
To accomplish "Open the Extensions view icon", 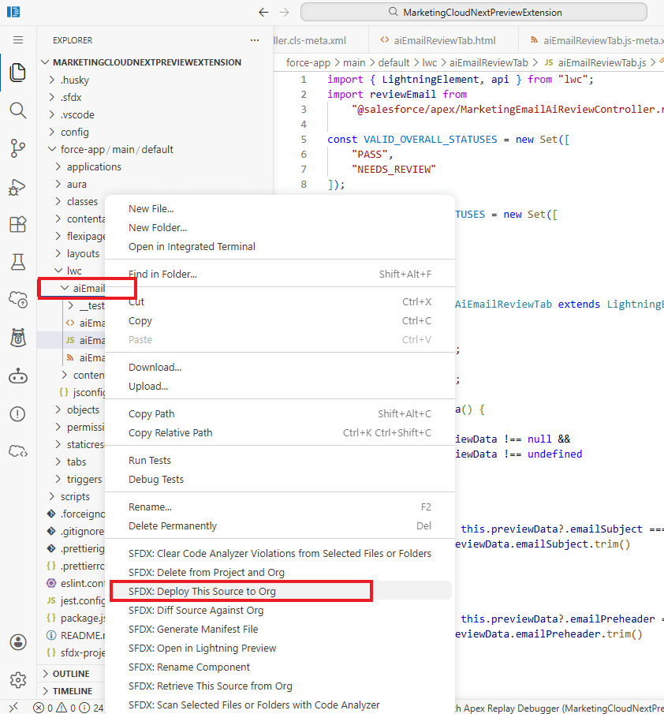I will tap(18, 224).
